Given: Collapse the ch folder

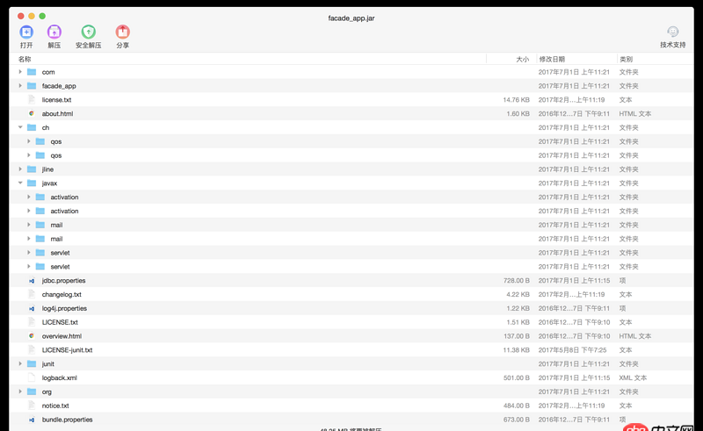Looking at the screenshot, I should 20,127.
